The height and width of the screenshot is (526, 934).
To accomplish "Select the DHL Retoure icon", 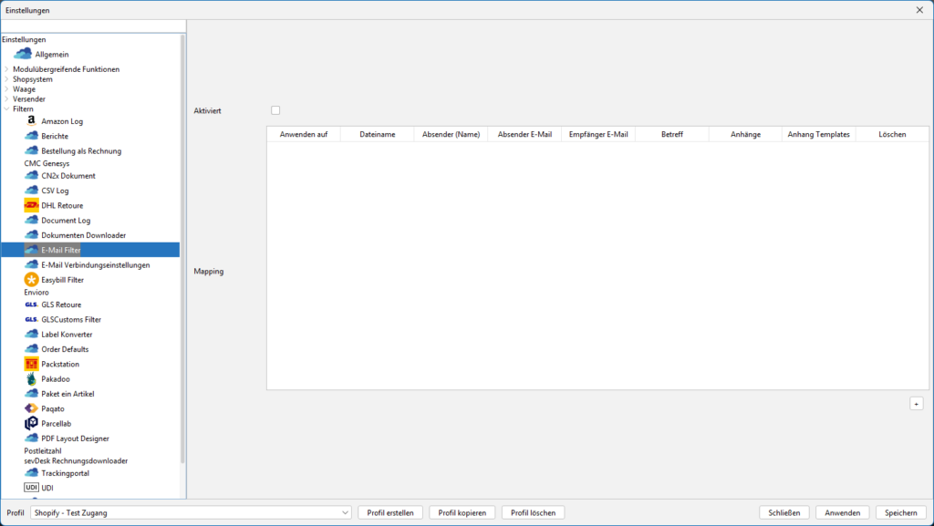I will pyautogui.click(x=32, y=206).
